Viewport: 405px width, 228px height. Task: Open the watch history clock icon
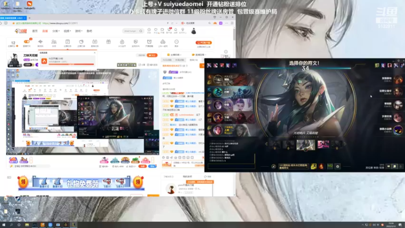coord(149,30)
